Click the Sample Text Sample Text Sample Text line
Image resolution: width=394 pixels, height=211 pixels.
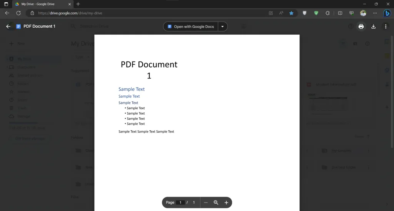coord(146,131)
